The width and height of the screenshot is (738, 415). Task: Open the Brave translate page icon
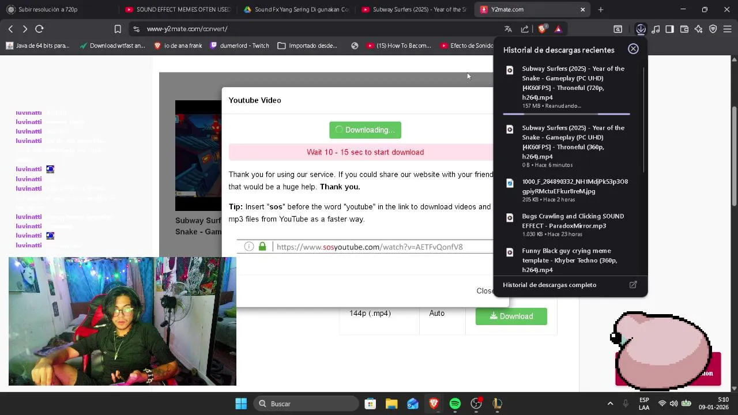(508, 29)
